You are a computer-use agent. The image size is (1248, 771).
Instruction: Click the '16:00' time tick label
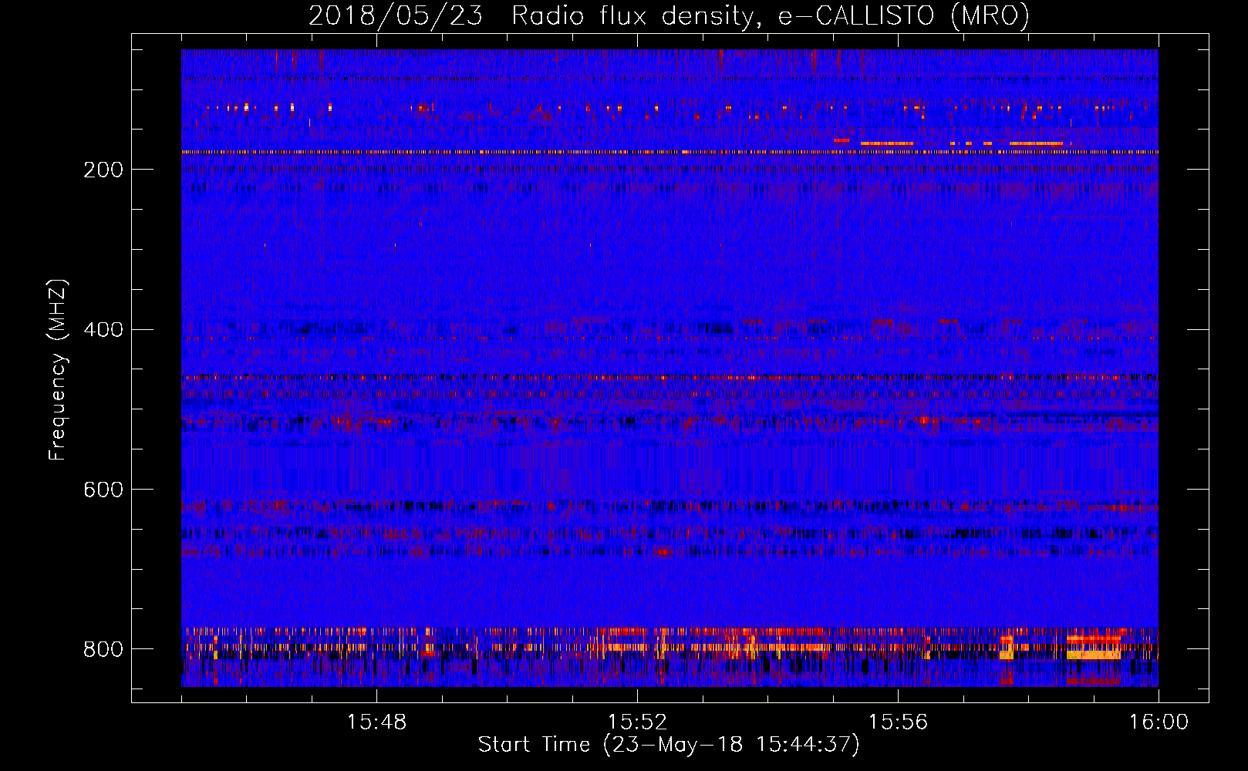(1159, 722)
